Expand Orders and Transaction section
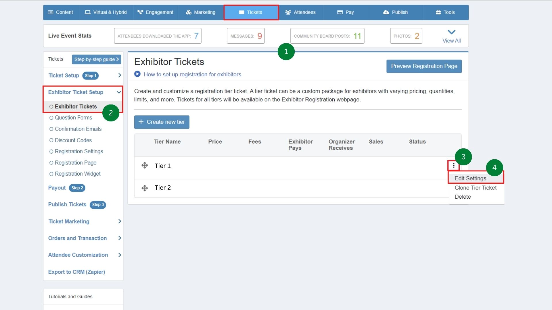 (120, 238)
